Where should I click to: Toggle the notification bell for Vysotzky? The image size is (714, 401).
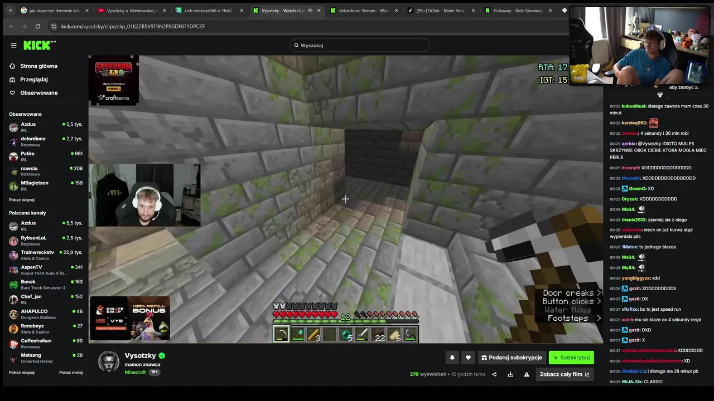pos(452,358)
